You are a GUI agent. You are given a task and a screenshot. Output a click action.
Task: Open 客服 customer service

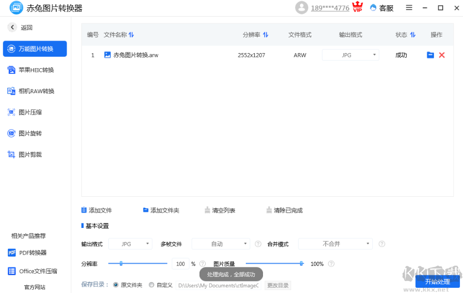[x=381, y=8]
